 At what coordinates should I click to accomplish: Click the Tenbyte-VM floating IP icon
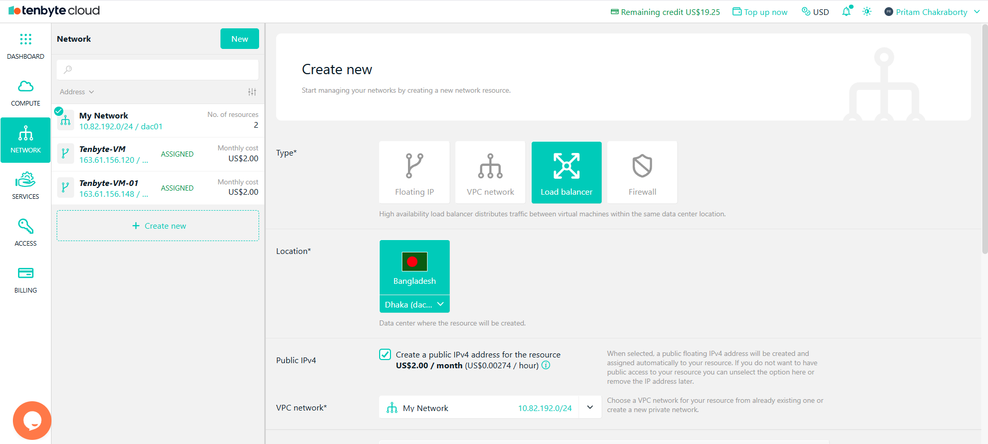65,153
